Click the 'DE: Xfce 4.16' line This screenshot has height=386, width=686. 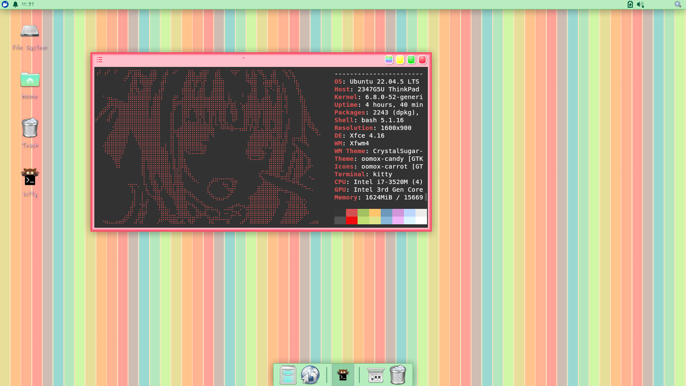[x=359, y=136]
